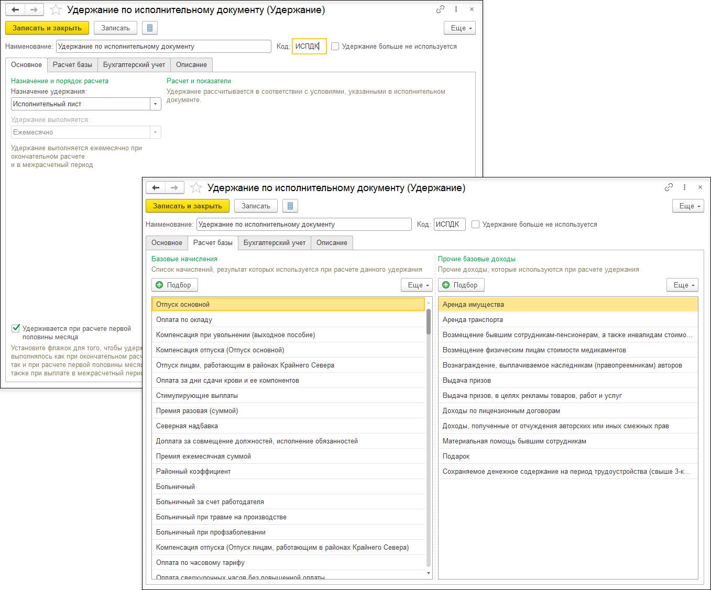711x590 pixels.
Task: Star favorite icon in rear window
Action: (x=56, y=10)
